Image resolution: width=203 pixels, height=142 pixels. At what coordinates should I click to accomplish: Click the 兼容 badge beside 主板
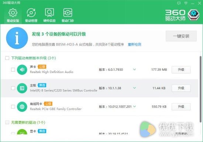42,85
